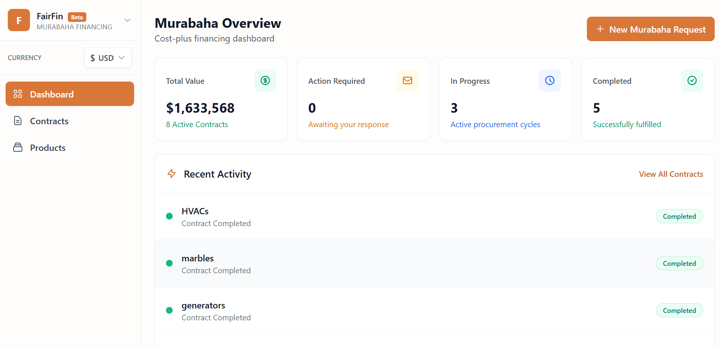This screenshot has height=347, width=721.
Task: Click the Dashboard grid icon in sidebar
Action: pos(18,94)
